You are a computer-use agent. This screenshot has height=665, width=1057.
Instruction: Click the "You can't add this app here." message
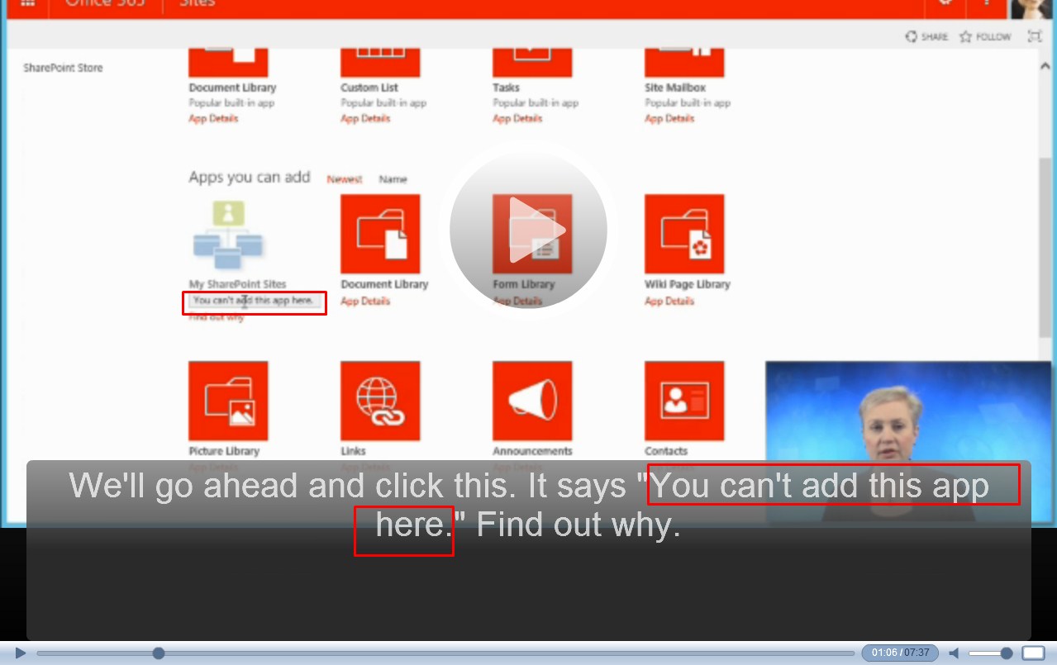point(254,301)
